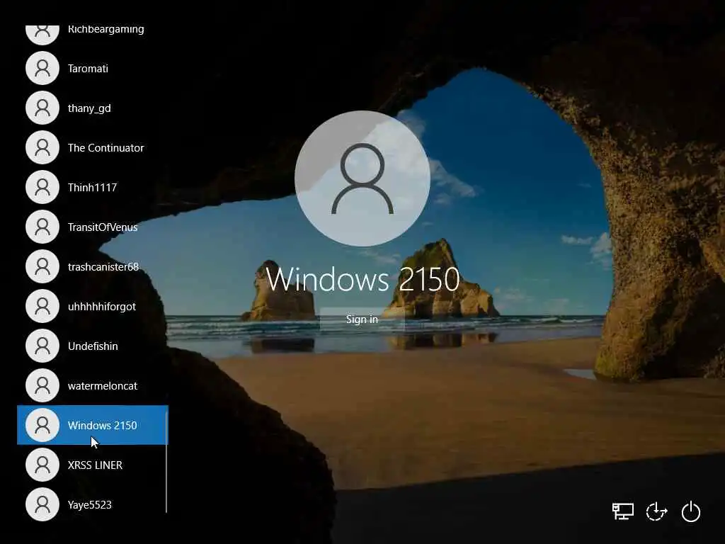Select the Yaye5523 user name
This screenshot has height=544, width=725.
[x=90, y=504]
